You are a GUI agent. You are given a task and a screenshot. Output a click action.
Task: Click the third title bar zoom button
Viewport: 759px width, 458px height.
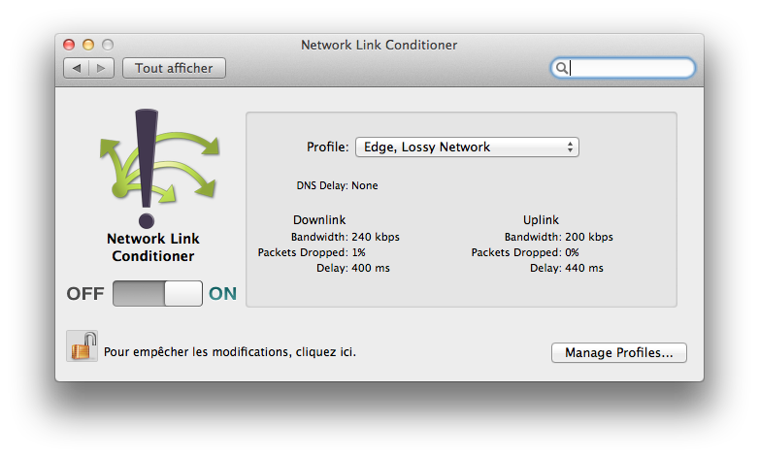(x=108, y=45)
